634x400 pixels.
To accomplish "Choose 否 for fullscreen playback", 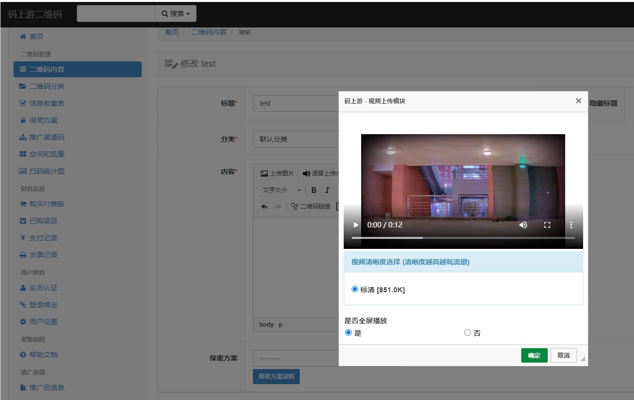I will [467, 333].
